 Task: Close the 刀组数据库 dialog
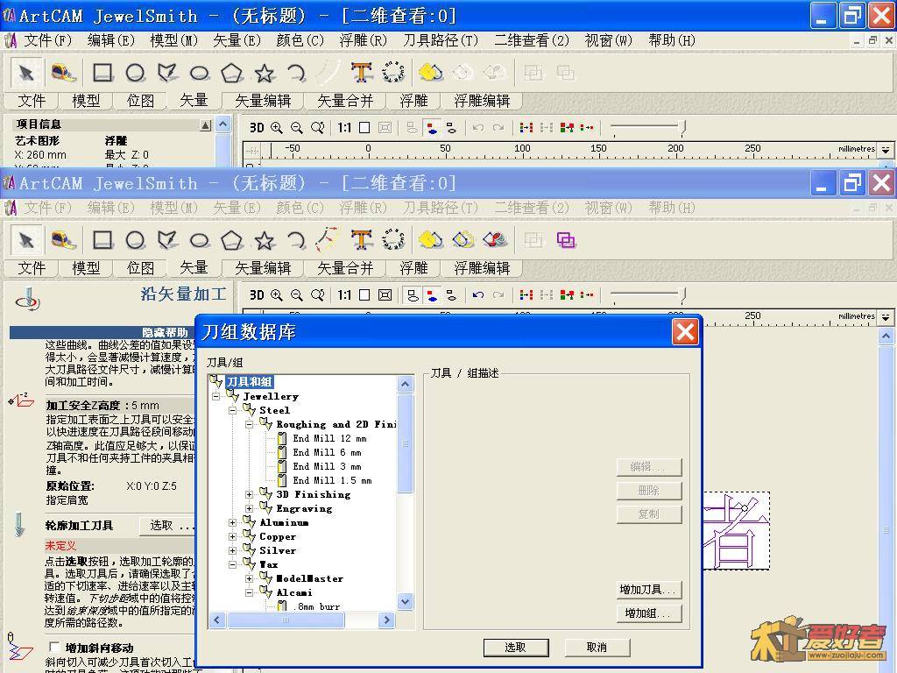[x=685, y=332]
